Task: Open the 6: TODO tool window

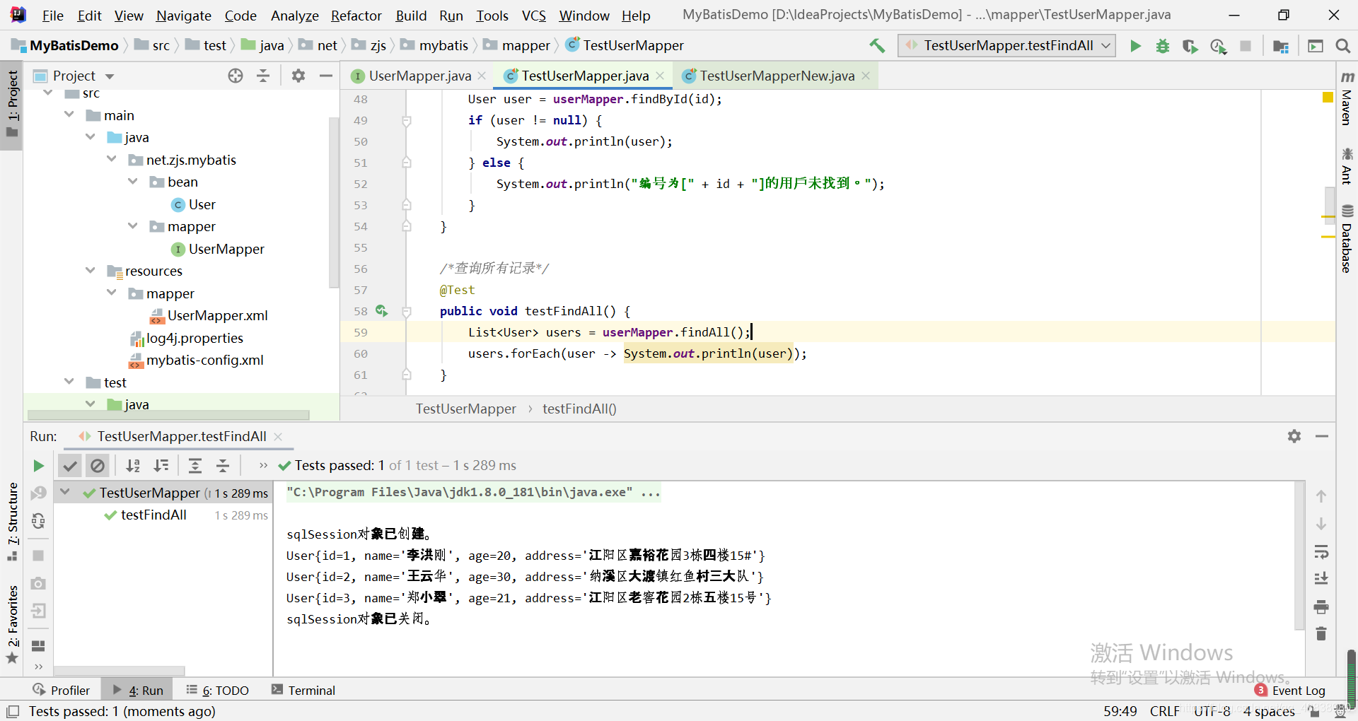Action: (x=218, y=691)
